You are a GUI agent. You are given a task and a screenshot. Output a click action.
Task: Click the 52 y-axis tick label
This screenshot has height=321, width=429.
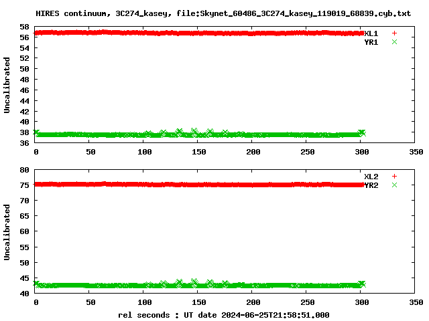click(x=24, y=58)
